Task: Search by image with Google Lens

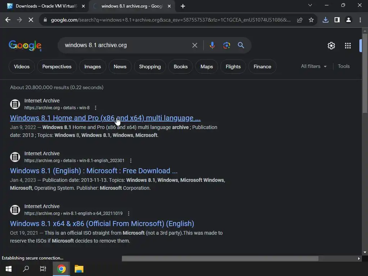Action: point(227,45)
